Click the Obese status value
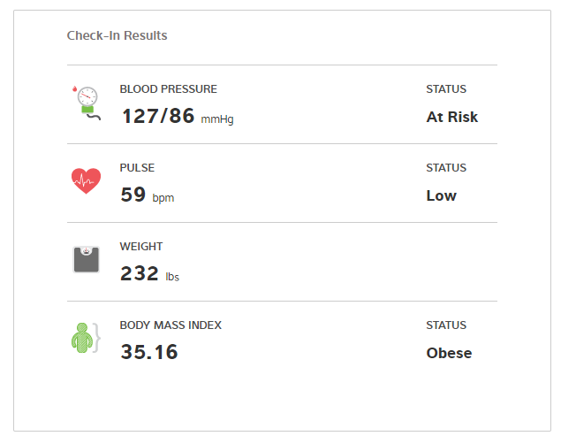The width and height of the screenshot is (561, 436). pyautogui.click(x=449, y=353)
